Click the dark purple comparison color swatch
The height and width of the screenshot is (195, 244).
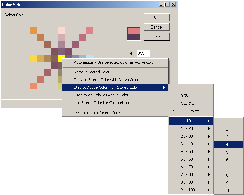pyautogui.click(x=134, y=37)
